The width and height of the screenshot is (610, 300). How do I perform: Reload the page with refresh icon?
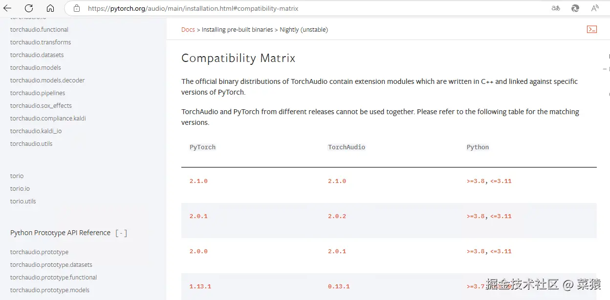click(x=29, y=8)
